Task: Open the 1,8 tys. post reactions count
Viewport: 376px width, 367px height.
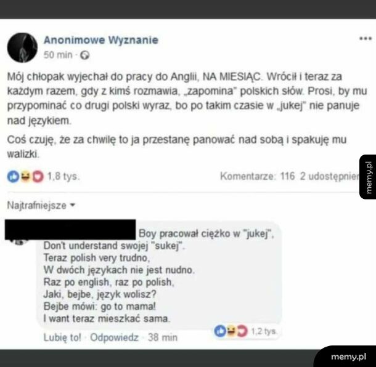Action: click(x=63, y=177)
